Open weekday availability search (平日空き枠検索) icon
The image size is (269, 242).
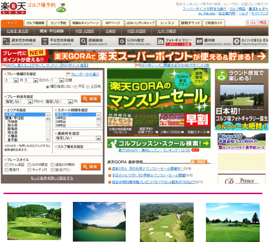point(45,42)
